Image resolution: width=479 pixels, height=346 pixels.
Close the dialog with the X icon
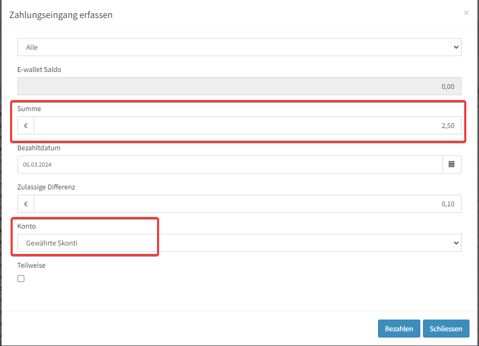pyautogui.click(x=466, y=13)
